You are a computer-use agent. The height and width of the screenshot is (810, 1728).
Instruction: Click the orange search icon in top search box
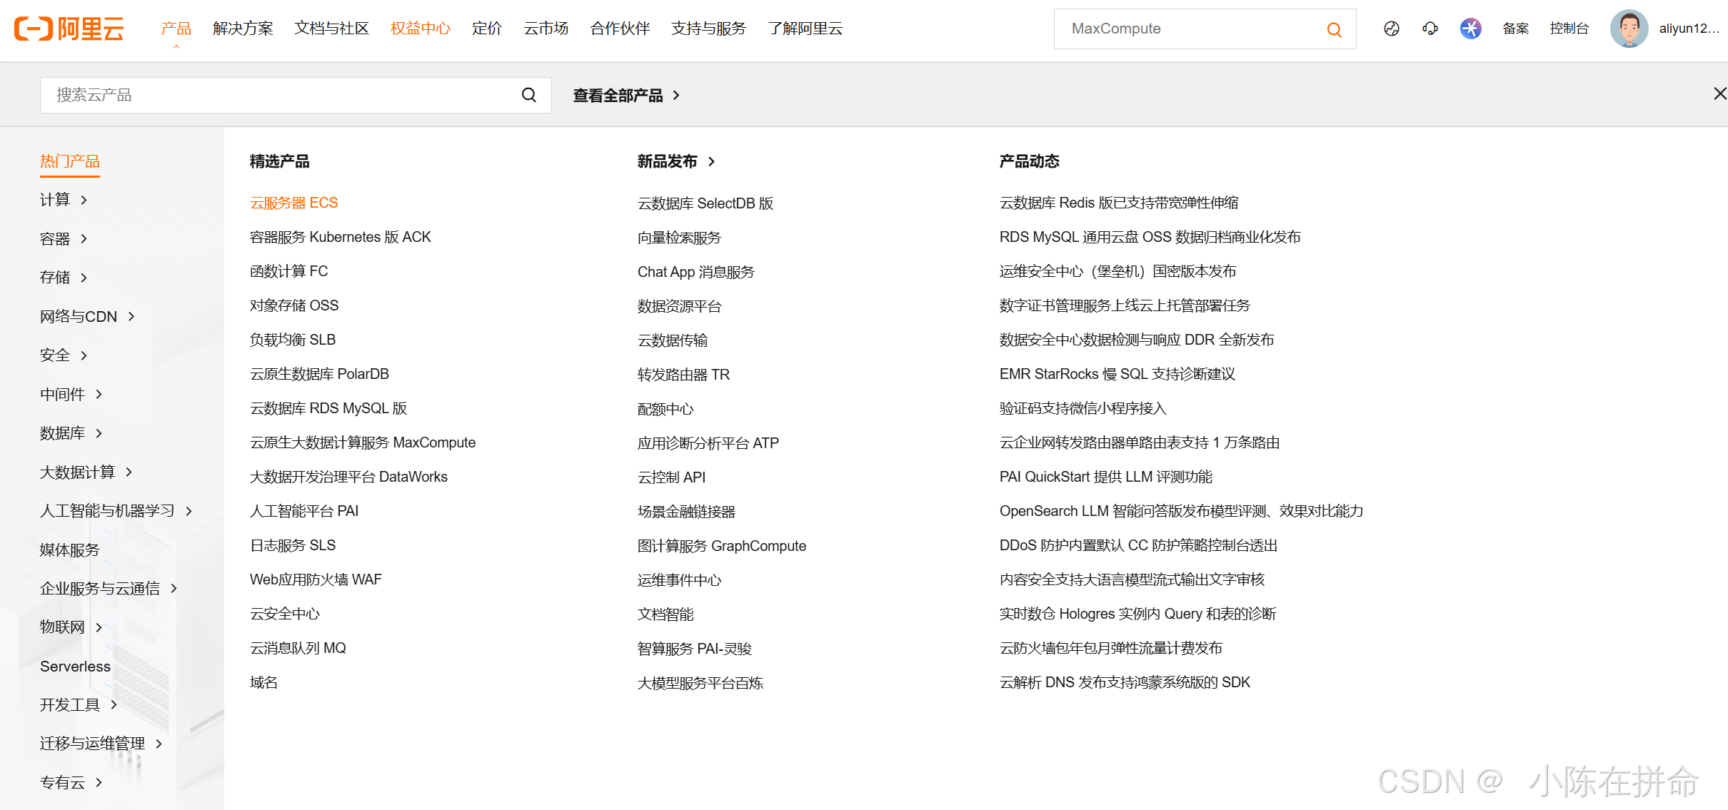click(1334, 29)
